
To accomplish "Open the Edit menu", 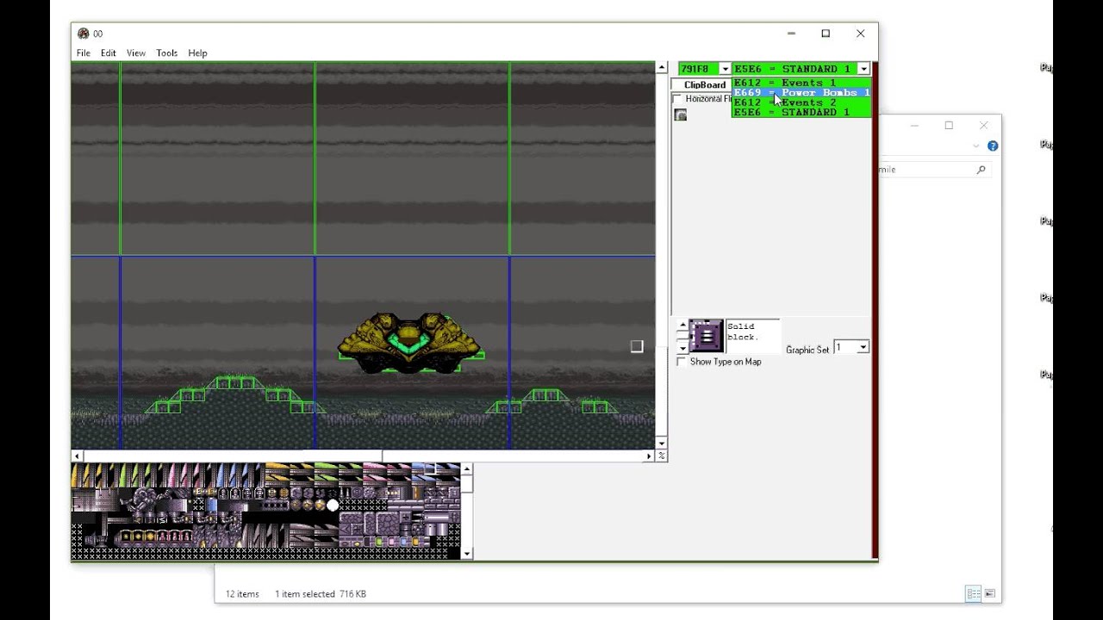I will coord(109,53).
